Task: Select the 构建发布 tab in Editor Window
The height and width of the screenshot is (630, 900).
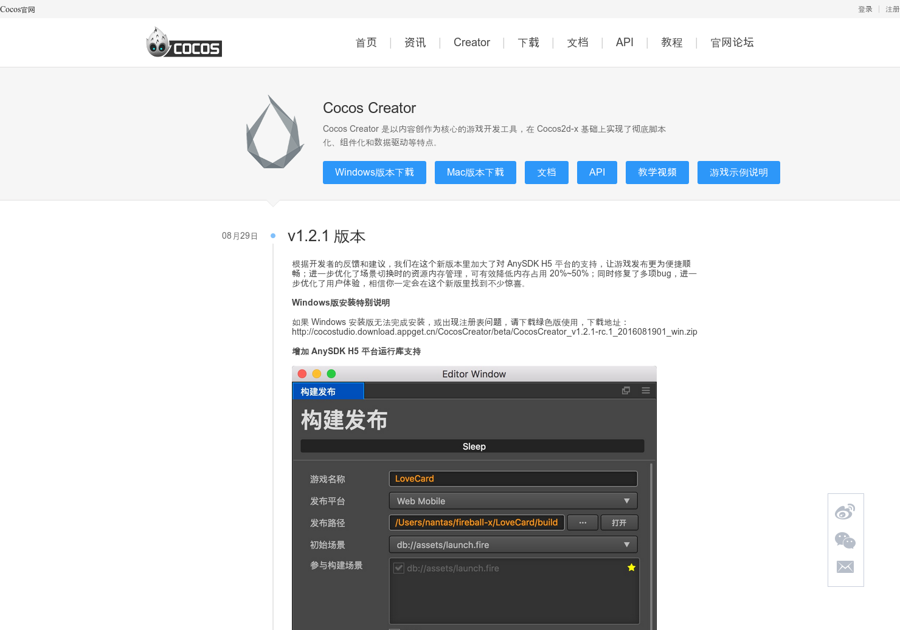Action: 328,391
